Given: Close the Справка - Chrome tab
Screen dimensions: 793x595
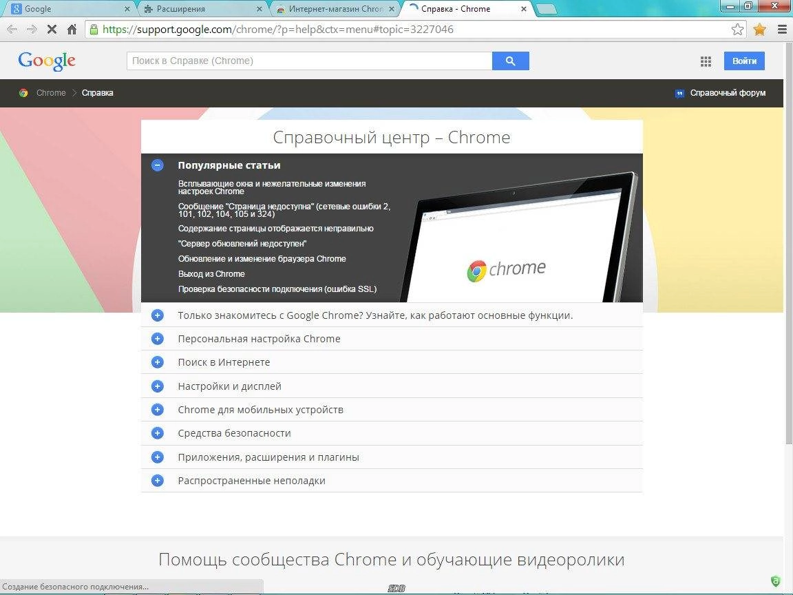Looking at the screenshot, I should (x=524, y=9).
